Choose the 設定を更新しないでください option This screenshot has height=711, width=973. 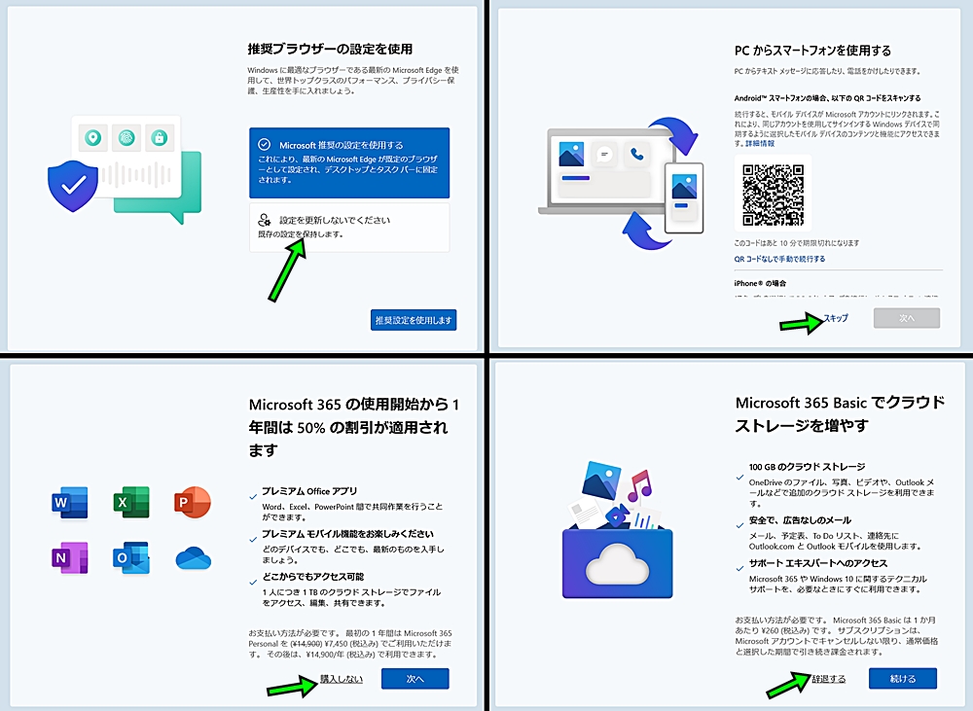[349, 227]
